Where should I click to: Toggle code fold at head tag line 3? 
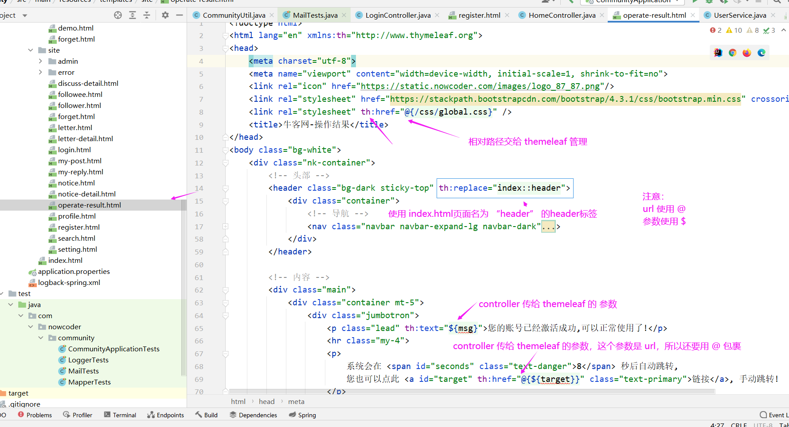click(225, 48)
